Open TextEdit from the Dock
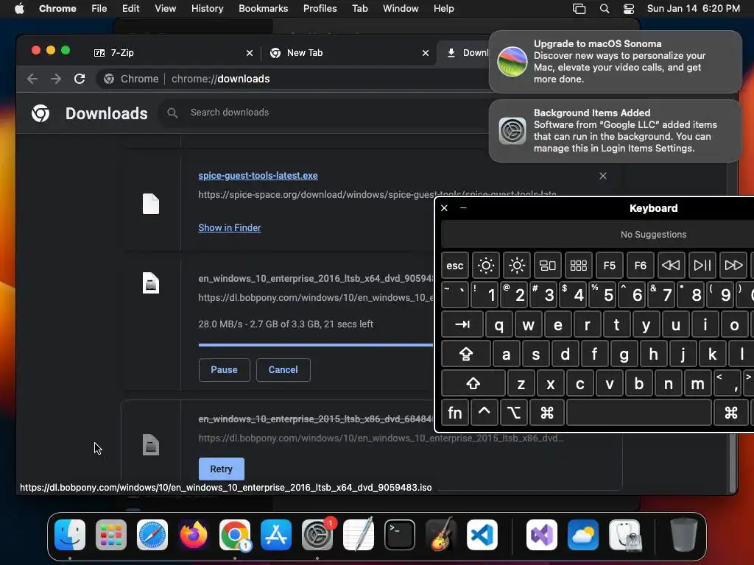754x565 pixels. (359, 535)
